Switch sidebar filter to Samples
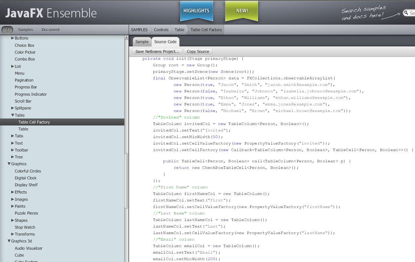This screenshot has height=262, width=415. click(x=25, y=30)
